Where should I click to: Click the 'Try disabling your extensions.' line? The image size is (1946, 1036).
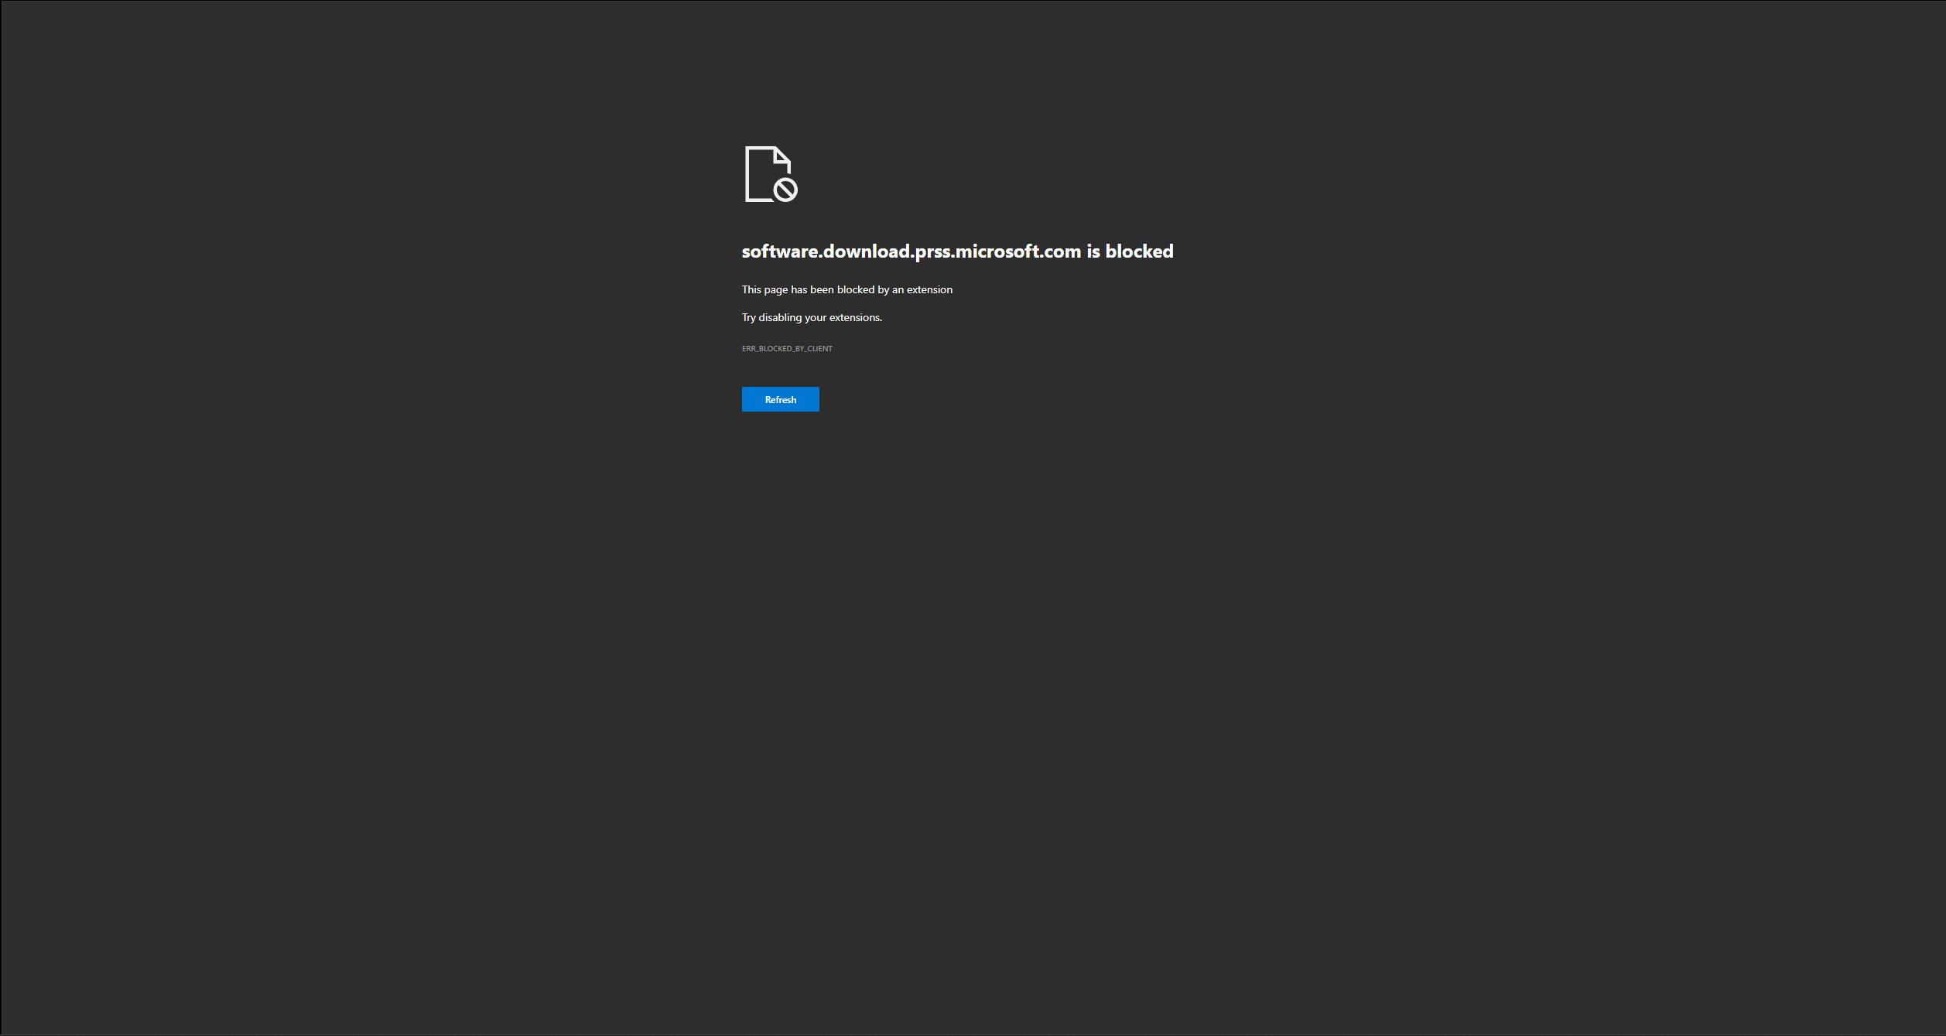click(x=812, y=318)
